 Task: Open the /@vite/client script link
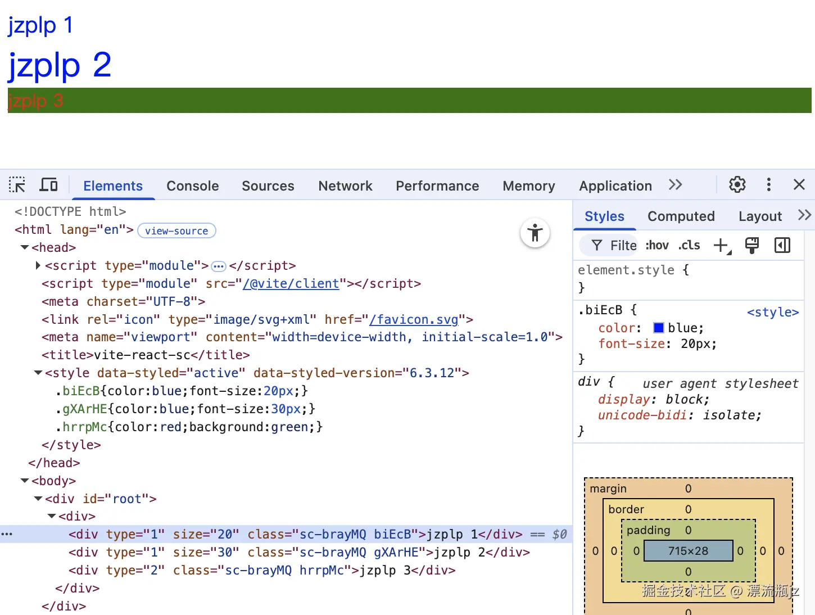point(291,284)
